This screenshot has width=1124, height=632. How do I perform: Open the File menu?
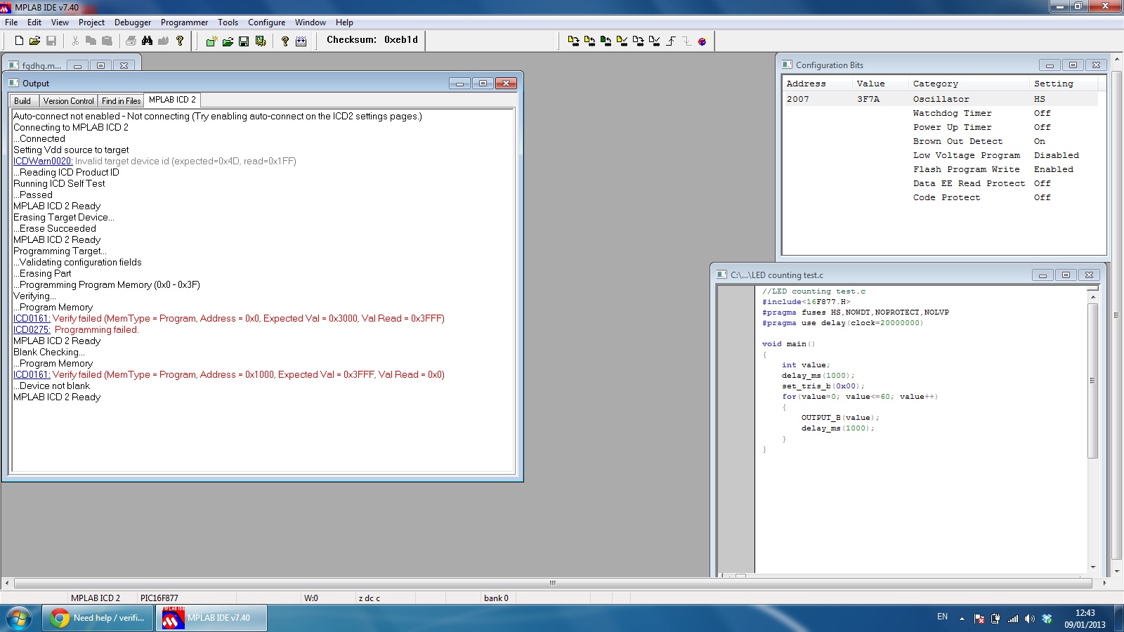[x=11, y=22]
